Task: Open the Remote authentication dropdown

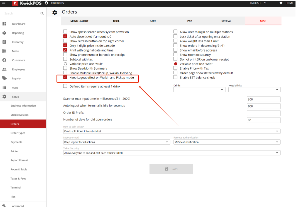Action: 227,142
